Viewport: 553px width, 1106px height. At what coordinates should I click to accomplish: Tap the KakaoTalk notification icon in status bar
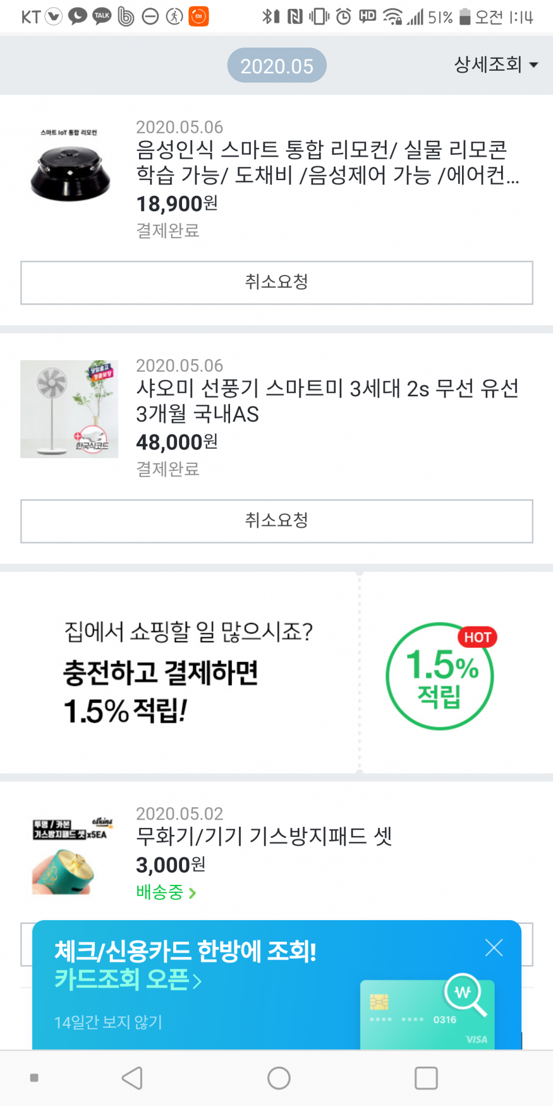pos(102,16)
